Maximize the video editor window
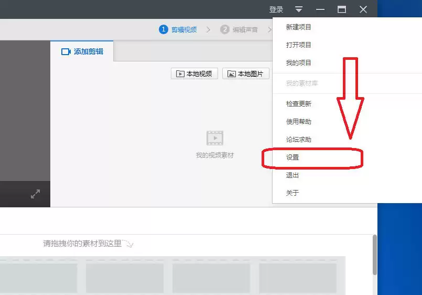Screen dimensions: 422x295 pos(342,9)
